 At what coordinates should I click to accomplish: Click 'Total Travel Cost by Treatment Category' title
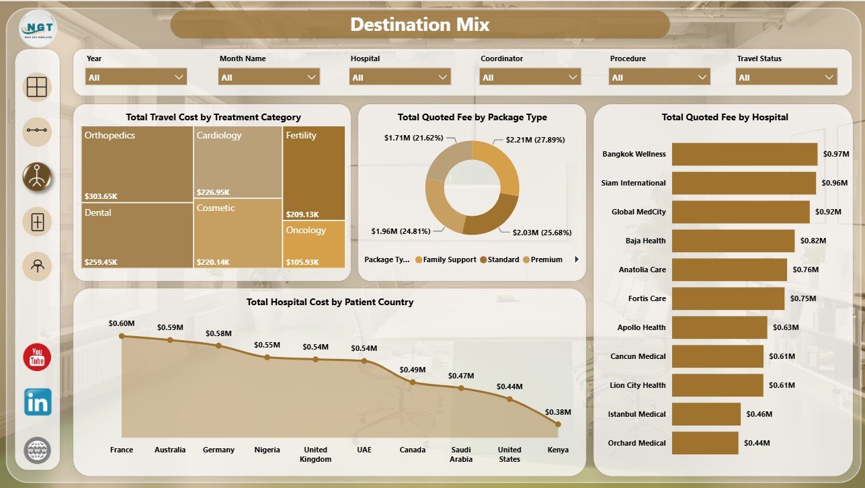[x=213, y=117]
